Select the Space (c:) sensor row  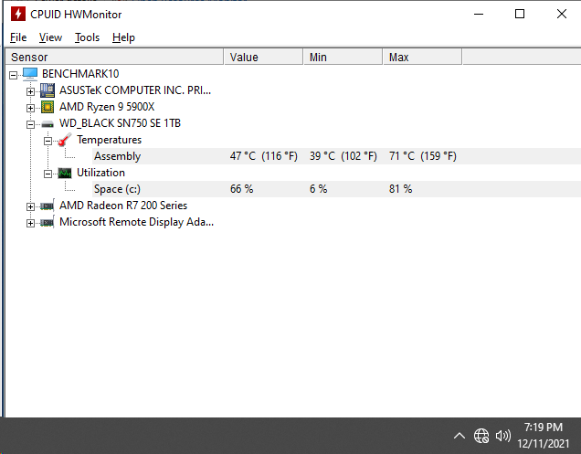click(337, 189)
